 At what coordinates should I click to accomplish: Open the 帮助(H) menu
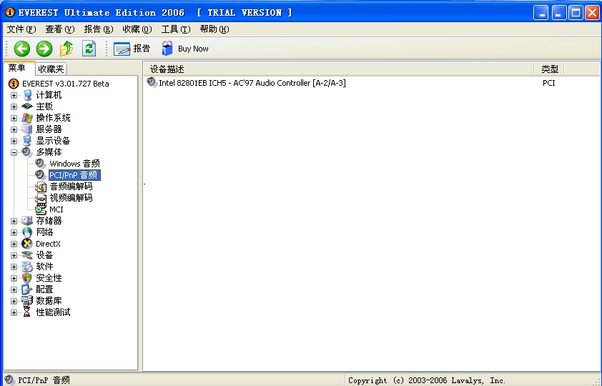pyautogui.click(x=214, y=29)
